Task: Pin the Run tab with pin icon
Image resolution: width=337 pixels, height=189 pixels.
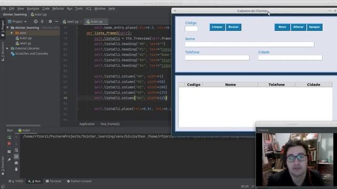Action: coord(9,160)
